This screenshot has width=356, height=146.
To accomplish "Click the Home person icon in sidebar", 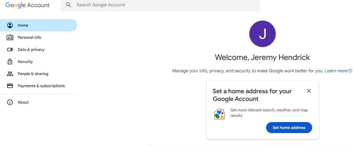I will (x=10, y=25).
